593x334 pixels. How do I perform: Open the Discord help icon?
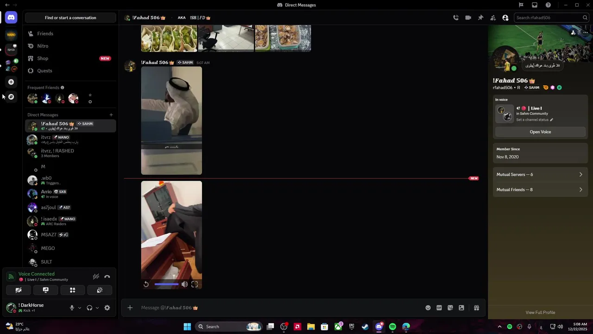point(549,5)
